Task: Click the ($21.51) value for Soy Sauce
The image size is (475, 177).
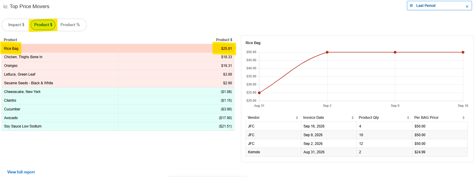Action: (225, 126)
